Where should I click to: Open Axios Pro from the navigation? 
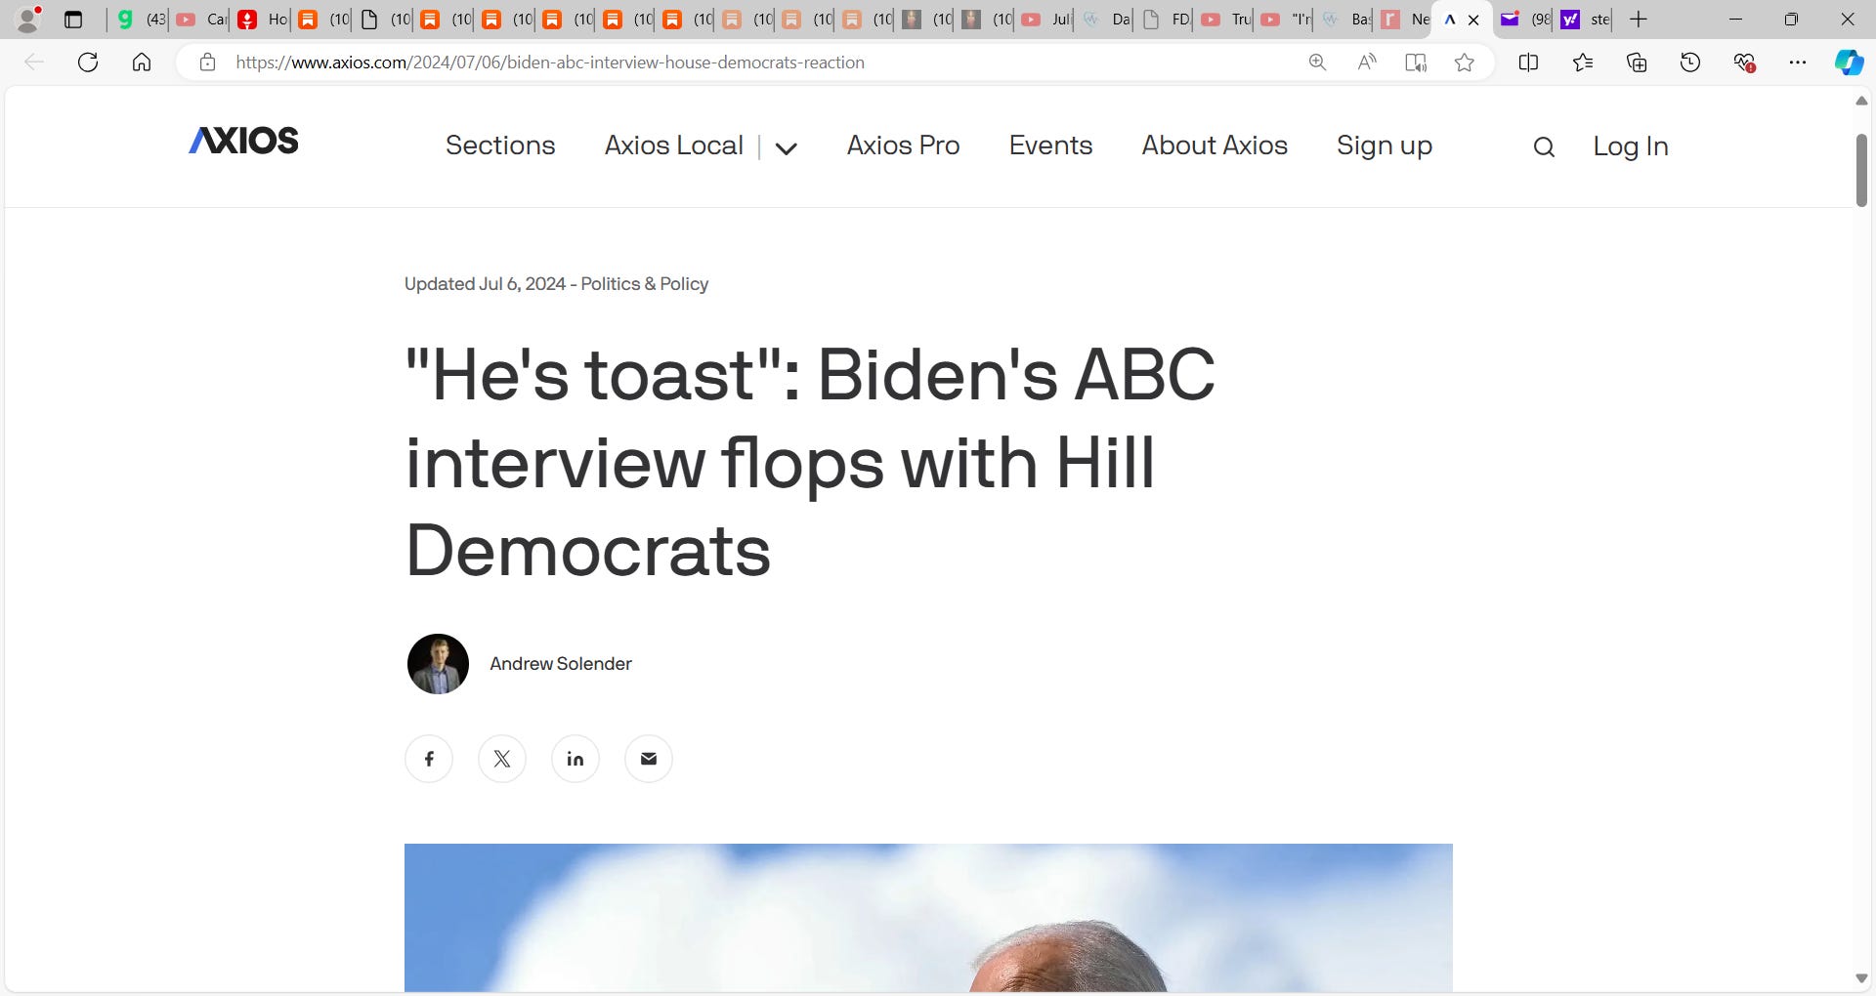904,145
